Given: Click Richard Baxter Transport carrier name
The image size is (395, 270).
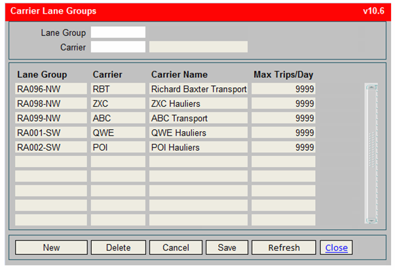Looking at the screenshot, I should [198, 88].
